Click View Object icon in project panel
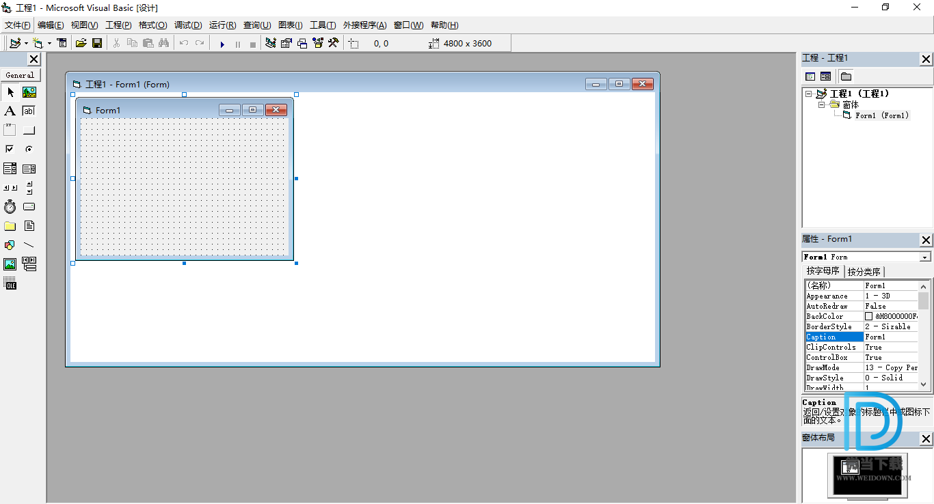 coord(825,76)
